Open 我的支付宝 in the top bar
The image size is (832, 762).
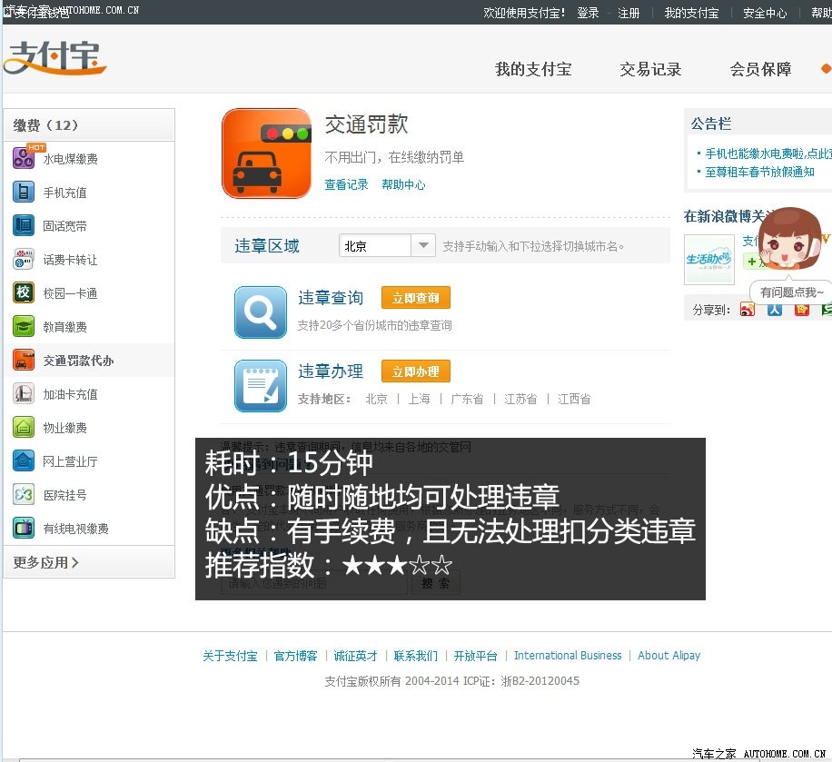(x=691, y=13)
